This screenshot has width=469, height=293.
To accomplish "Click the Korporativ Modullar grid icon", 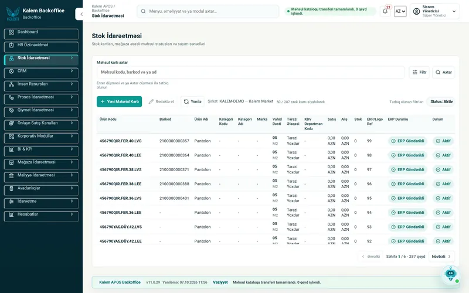I will pos(11,137).
